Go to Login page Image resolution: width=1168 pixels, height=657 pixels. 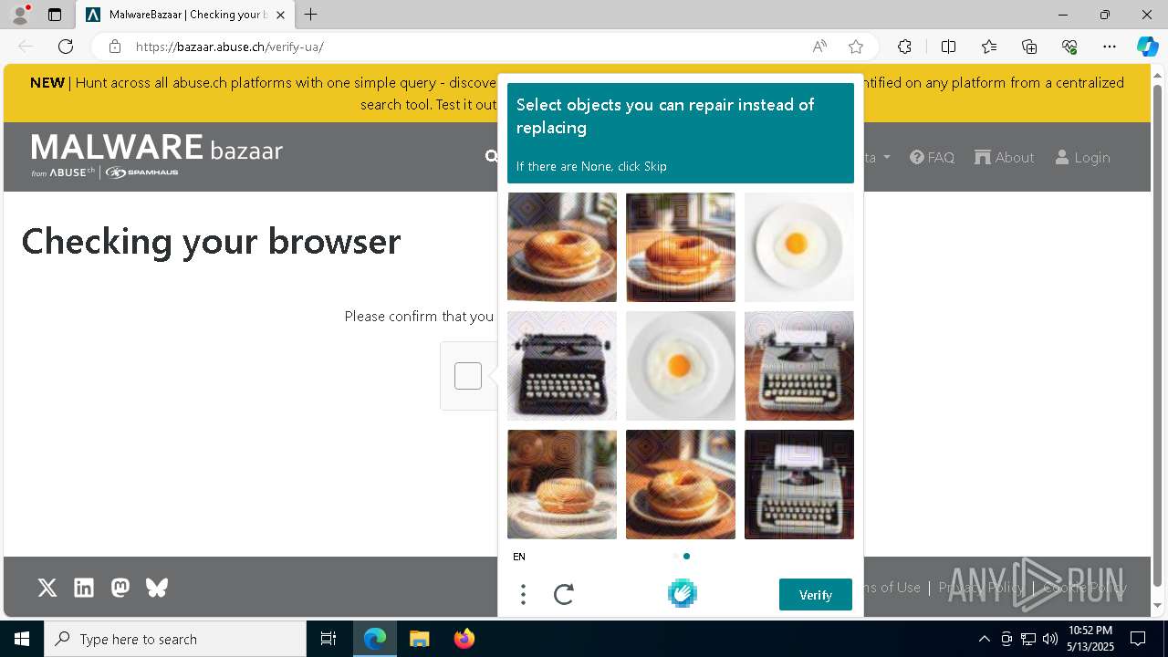1082,157
